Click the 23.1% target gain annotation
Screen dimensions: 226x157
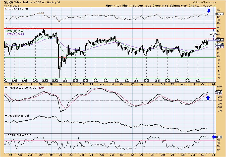pyautogui.click(x=213, y=34)
